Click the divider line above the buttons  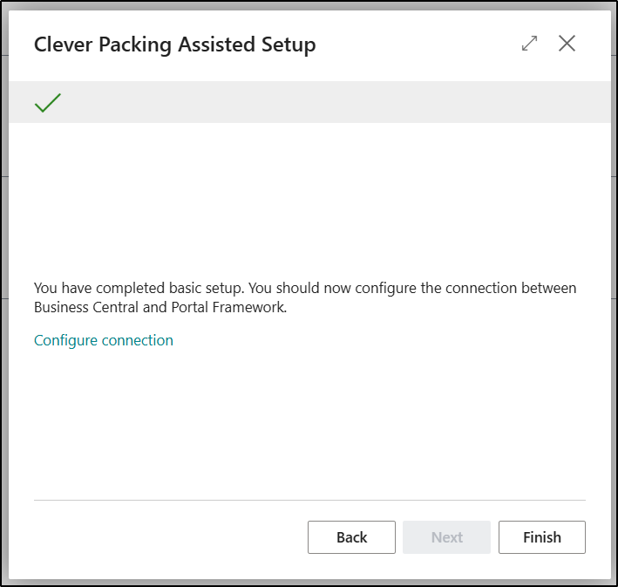309,501
